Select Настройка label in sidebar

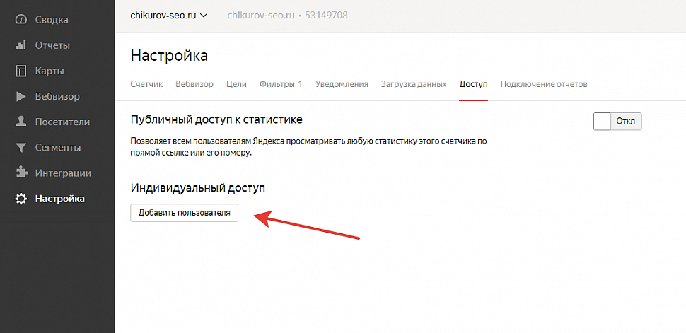(x=60, y=199)
